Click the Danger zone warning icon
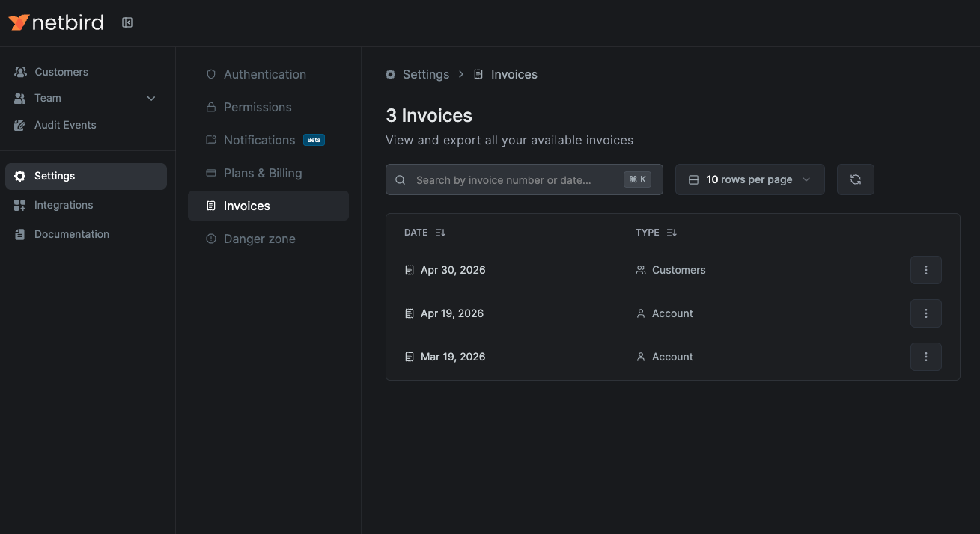The width and height of the screenshot is (980, 534). pyautogui.click(x=211, y=239)
